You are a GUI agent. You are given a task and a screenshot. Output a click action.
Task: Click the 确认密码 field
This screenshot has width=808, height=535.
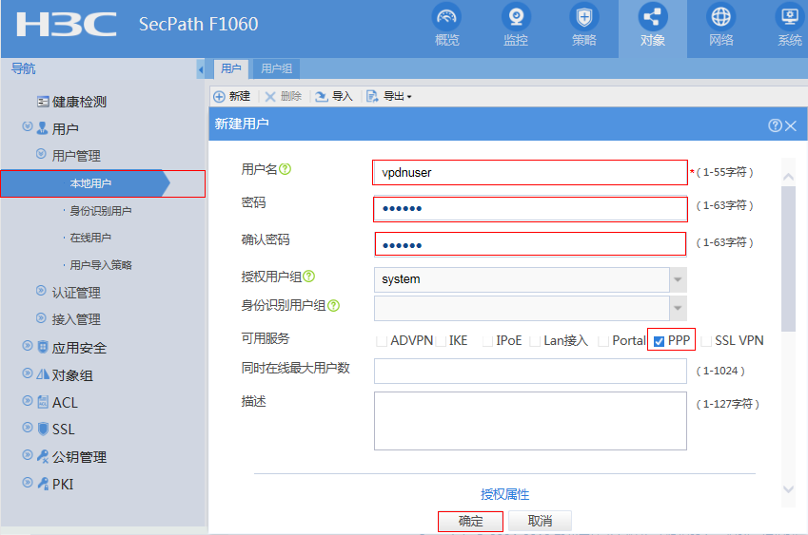pos(530,244)
